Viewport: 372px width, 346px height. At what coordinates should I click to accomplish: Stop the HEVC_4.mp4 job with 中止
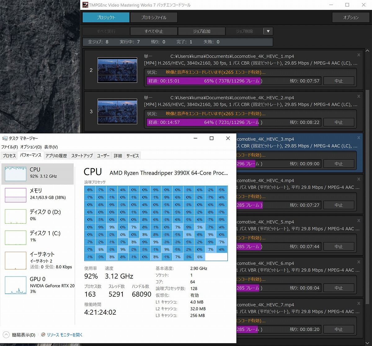[x=339, y=205]
